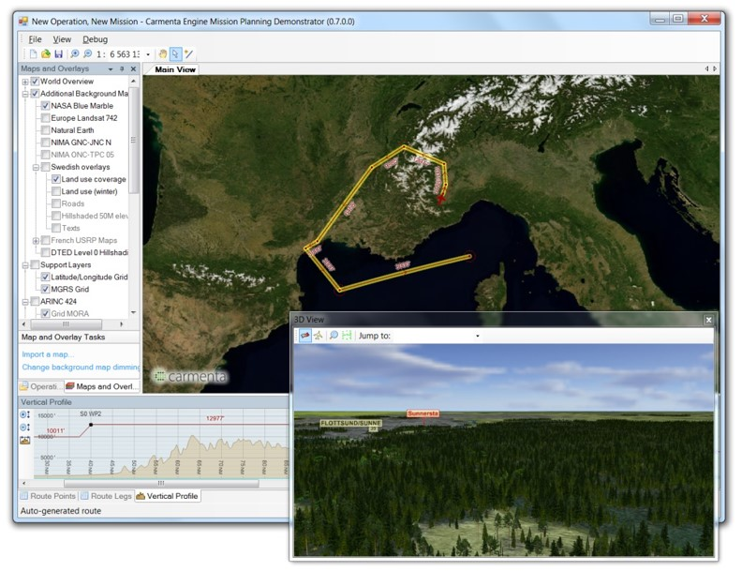Select the hand Pan tool
The height and width of the screenshot is (571, 742).
coord(163,54)
